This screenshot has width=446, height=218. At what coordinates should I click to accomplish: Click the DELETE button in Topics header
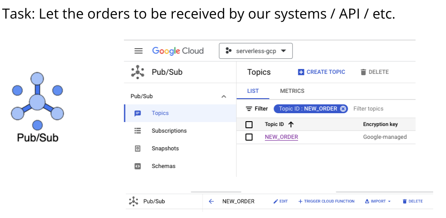tap(374, 72)
